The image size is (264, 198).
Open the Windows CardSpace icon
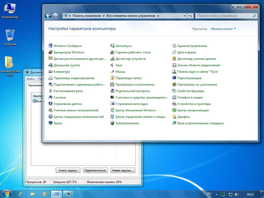(50, 46)
